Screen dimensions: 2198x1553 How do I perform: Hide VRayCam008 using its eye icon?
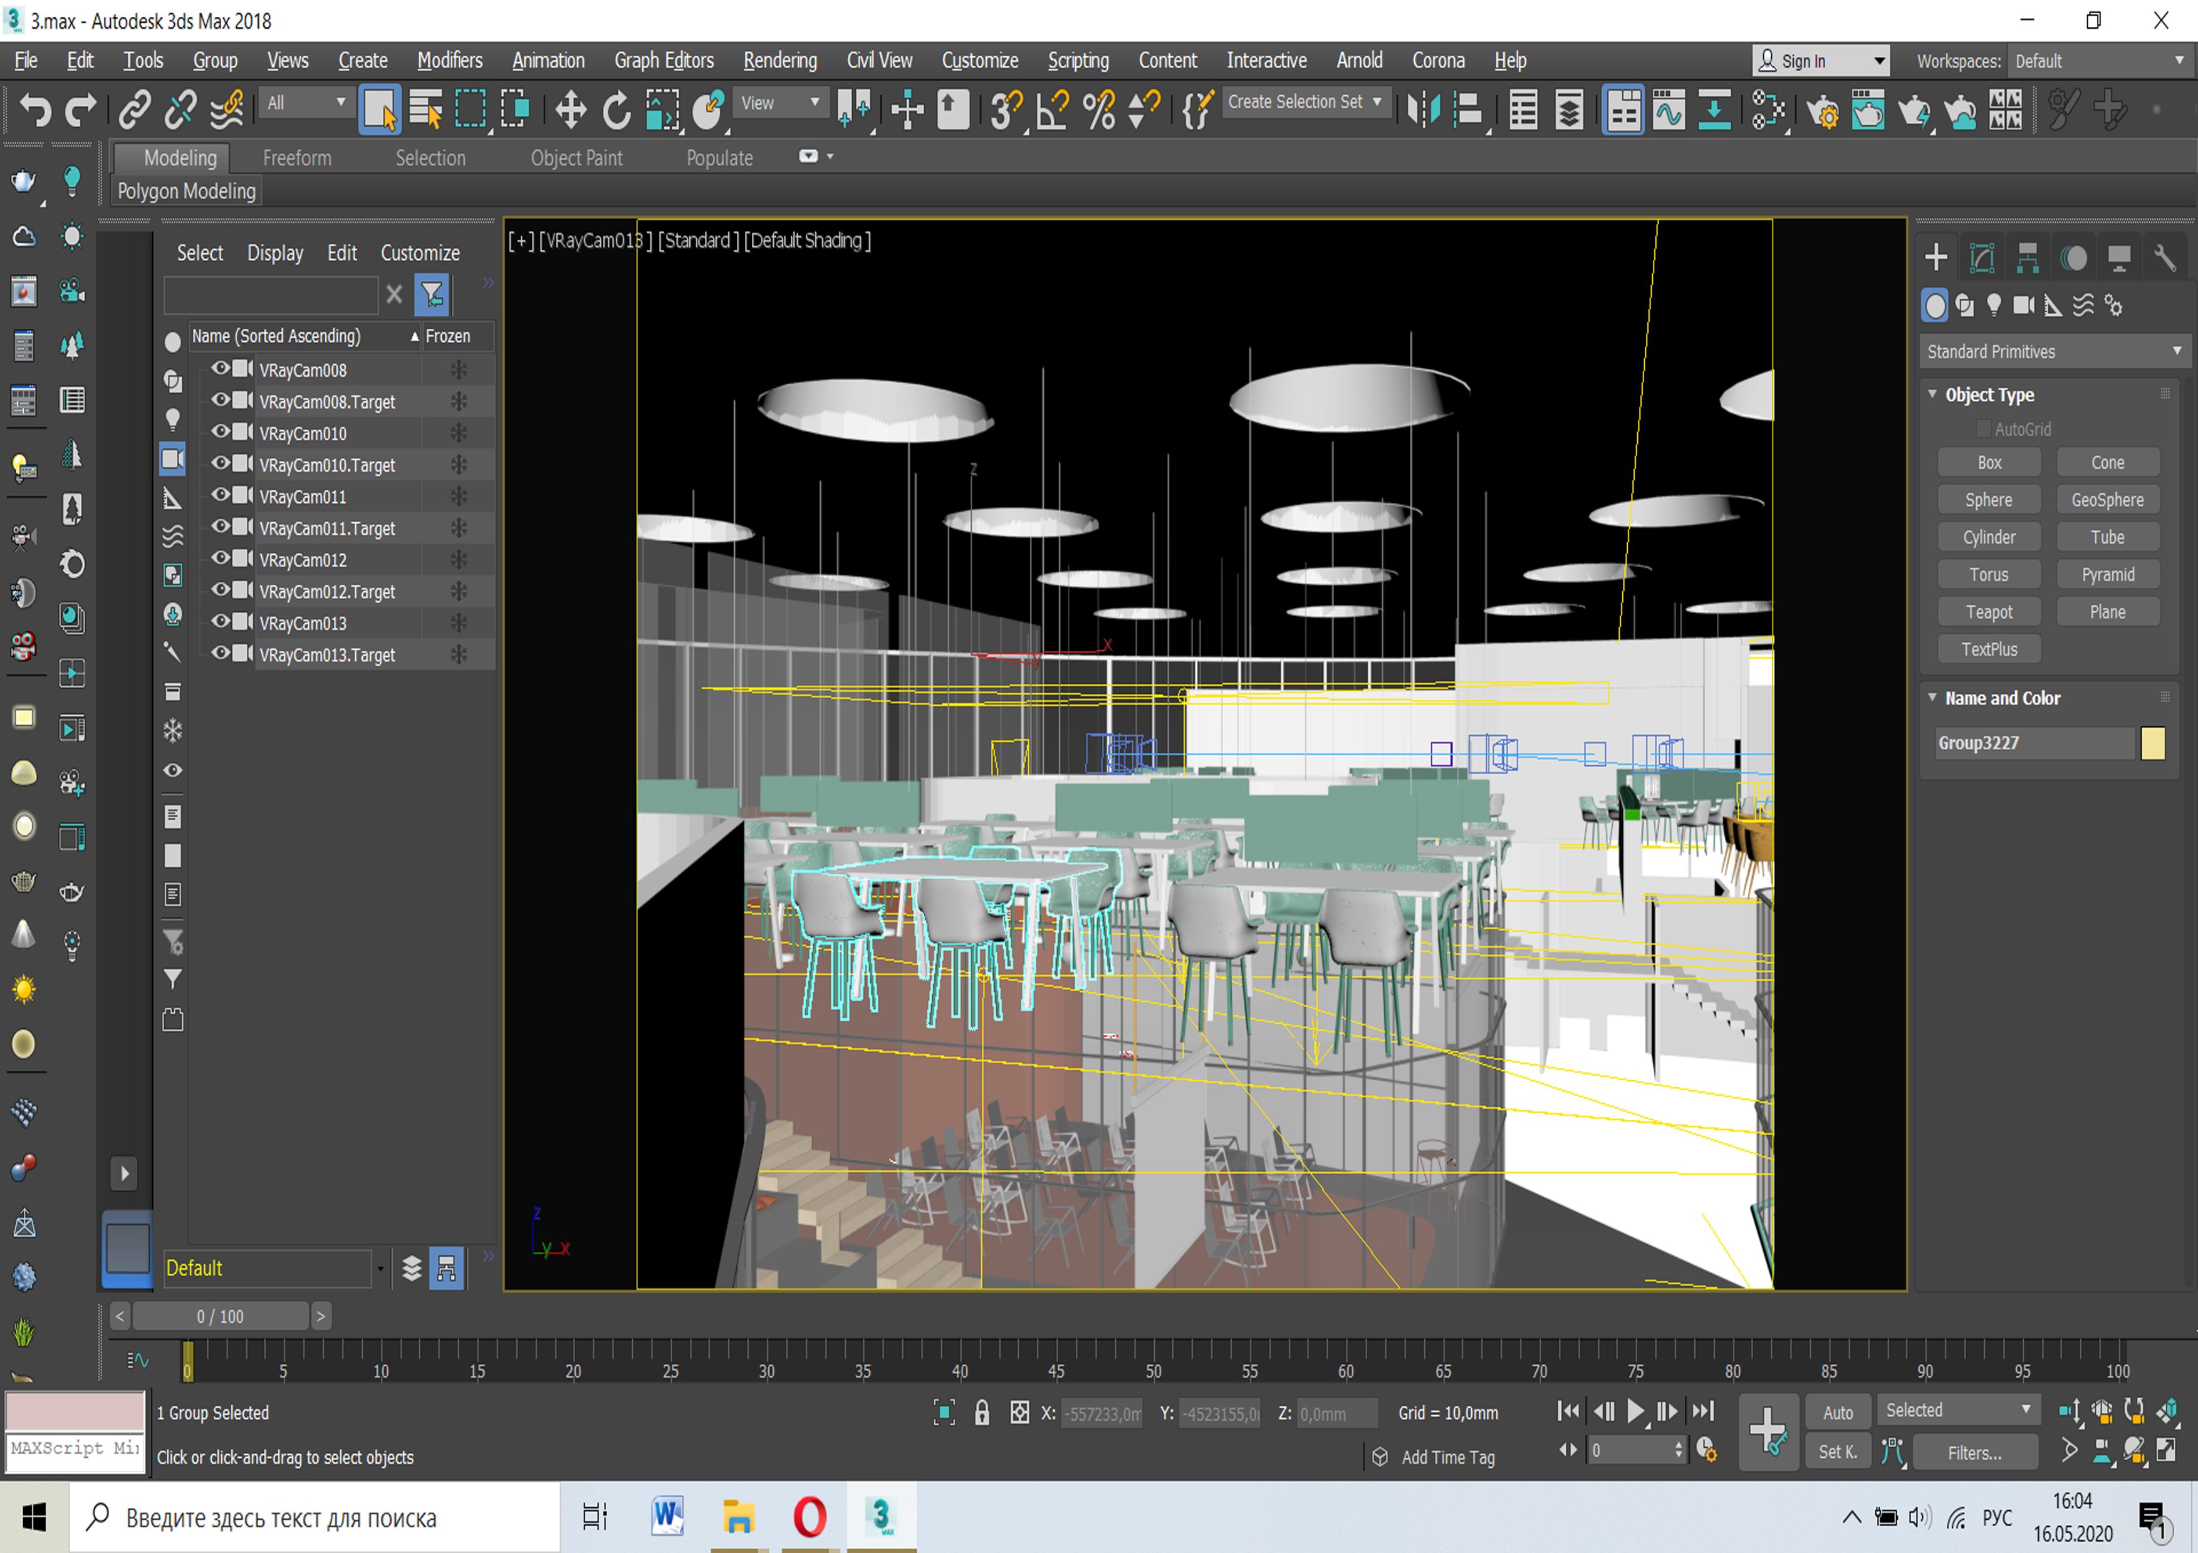coord(221,368)
